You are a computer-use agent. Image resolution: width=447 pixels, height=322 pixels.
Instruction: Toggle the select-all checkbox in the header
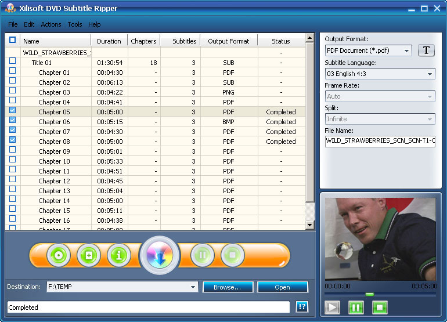tap(12, 39)
